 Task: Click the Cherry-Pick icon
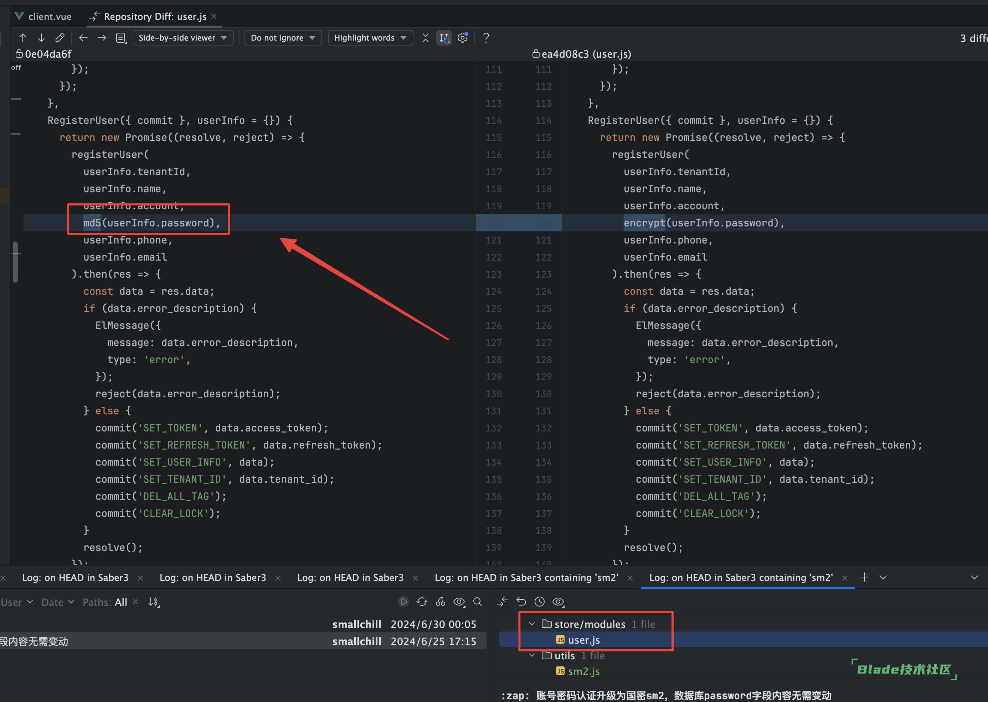tap(441, 602)
